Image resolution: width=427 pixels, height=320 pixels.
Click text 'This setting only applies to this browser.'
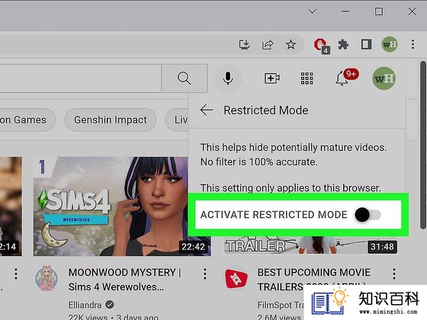pyautogui.click(x=291, y=188)
